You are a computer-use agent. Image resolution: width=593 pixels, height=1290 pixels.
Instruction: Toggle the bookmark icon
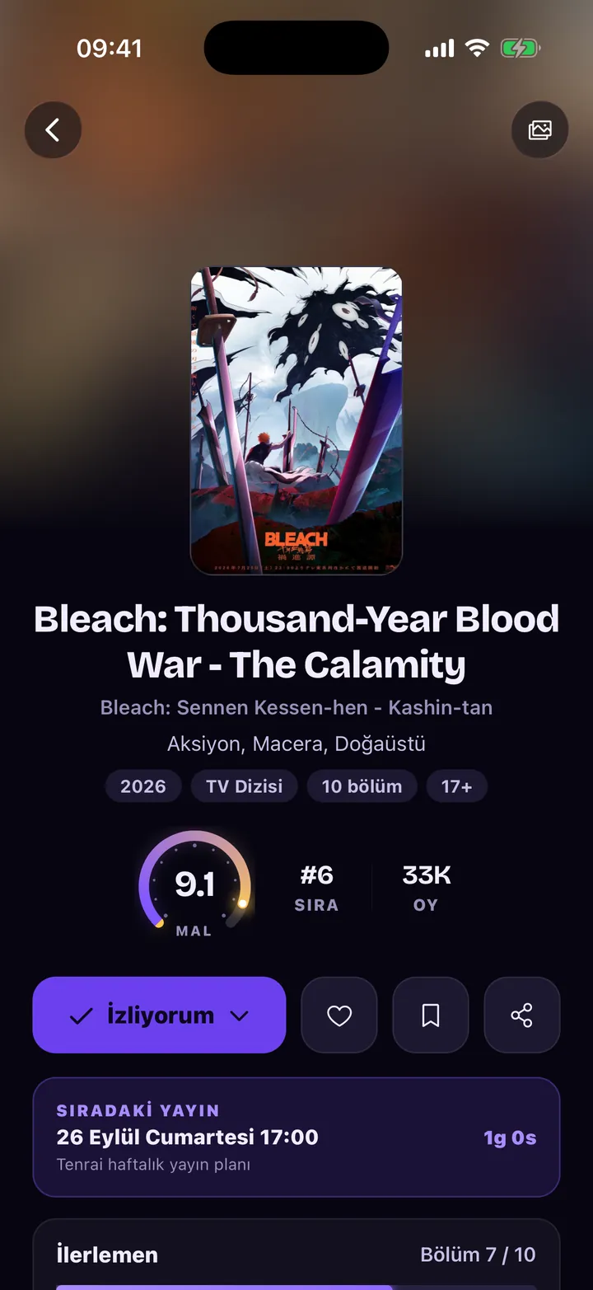[x=431, y=1016]
